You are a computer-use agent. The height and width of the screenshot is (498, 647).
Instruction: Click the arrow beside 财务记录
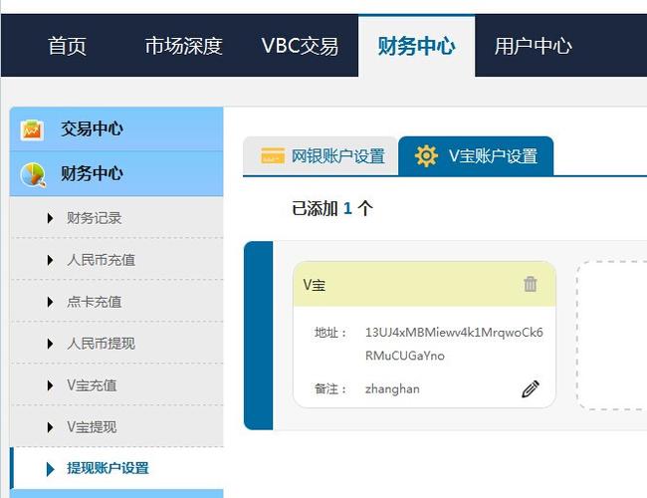coord(51,218)
